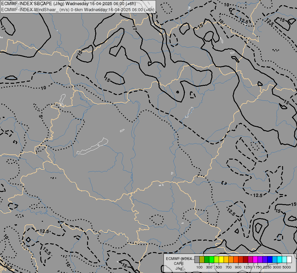The image size is (297, 273).
Task: Click the 500 value in CAPE legend
Action: (219, 267)
